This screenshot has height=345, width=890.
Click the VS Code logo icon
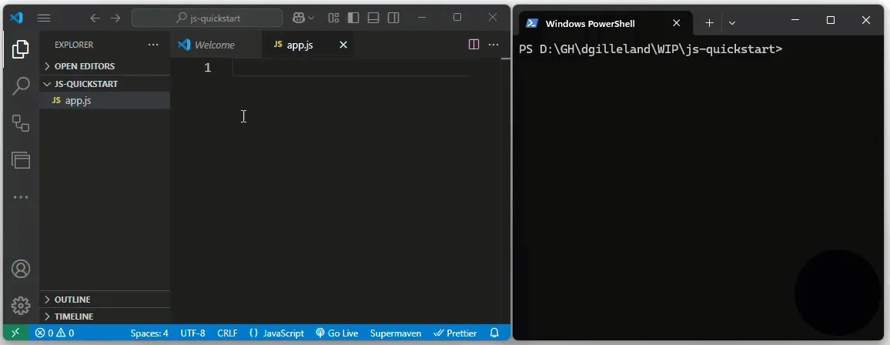click(x=17, y=18)
